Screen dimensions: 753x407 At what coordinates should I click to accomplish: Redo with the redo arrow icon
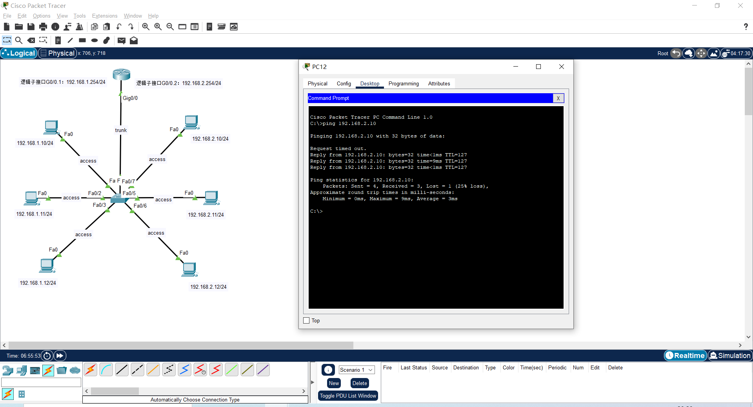point(131,27)
